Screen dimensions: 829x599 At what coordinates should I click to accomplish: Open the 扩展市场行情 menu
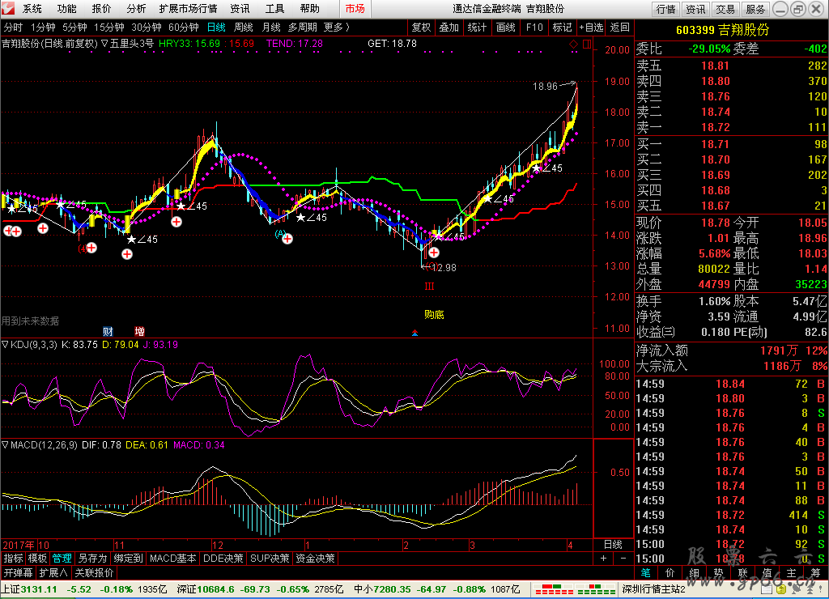[x=188, y=9]
